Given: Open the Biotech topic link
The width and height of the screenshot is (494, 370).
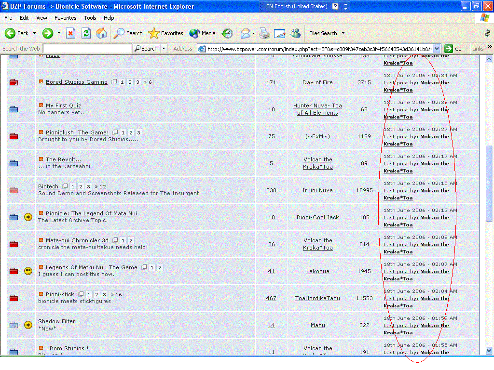Looking at the screenshot, I should point(48,186).
